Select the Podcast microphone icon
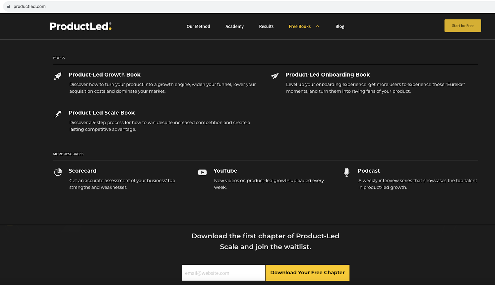 (346, 172)
